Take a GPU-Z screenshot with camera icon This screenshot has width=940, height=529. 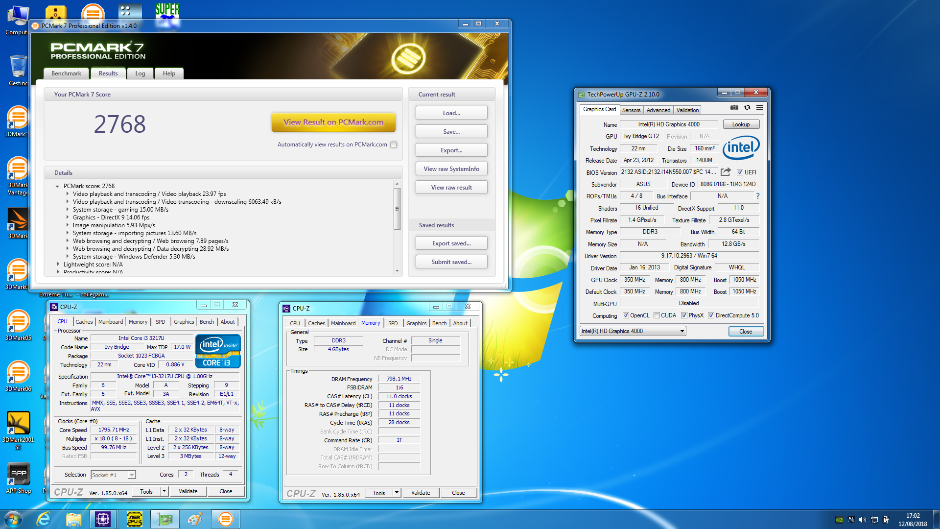pos(734,108)
